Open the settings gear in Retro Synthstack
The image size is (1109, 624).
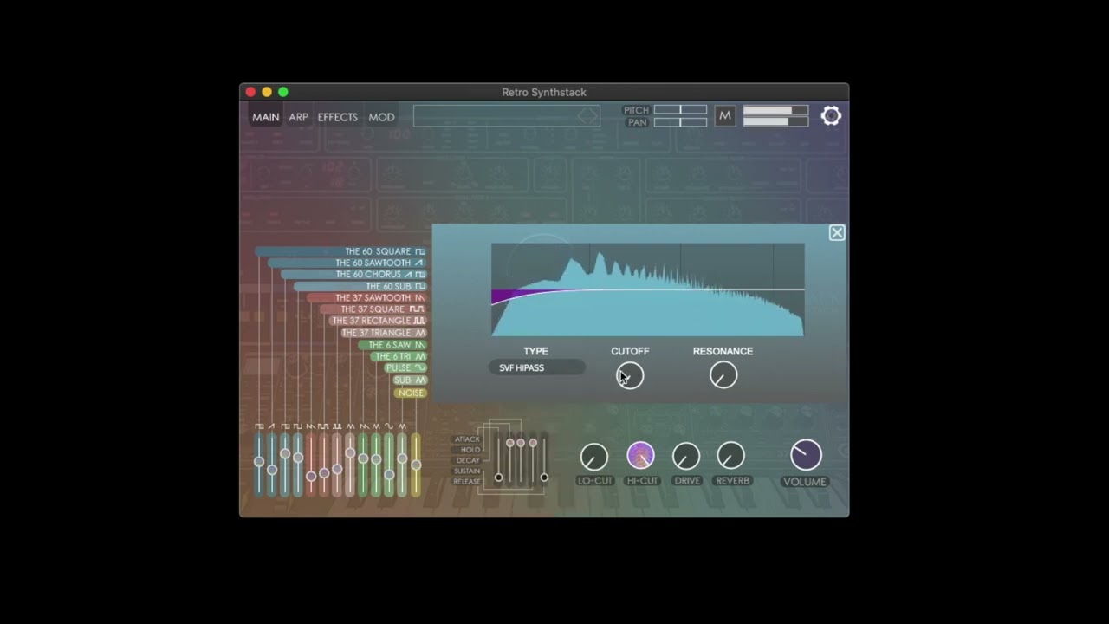831,115
